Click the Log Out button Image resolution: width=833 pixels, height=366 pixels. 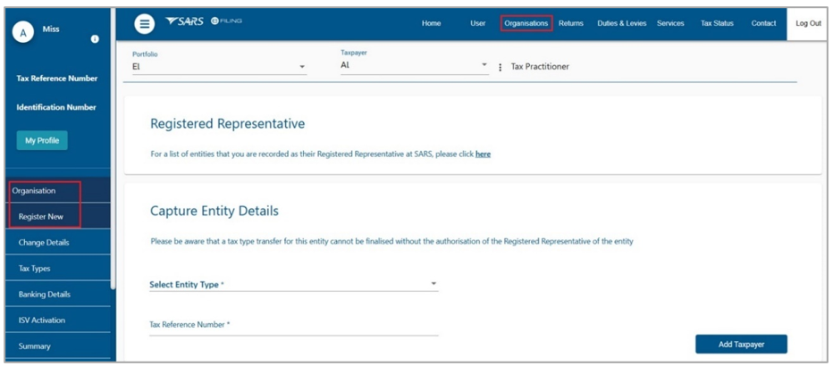click(808, 23)
